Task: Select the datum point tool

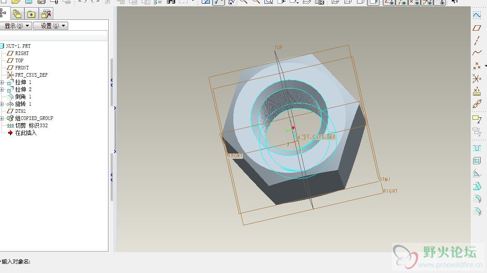Action: [477, 66]
